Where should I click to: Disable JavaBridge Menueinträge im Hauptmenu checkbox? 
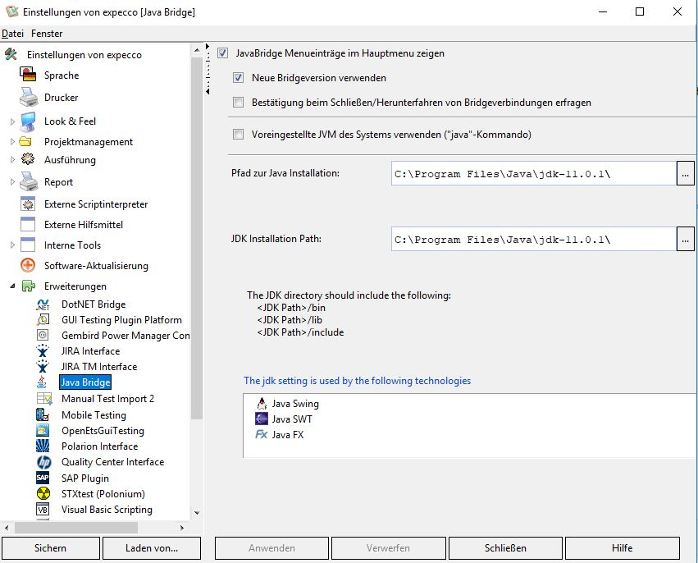coord(223,53)
